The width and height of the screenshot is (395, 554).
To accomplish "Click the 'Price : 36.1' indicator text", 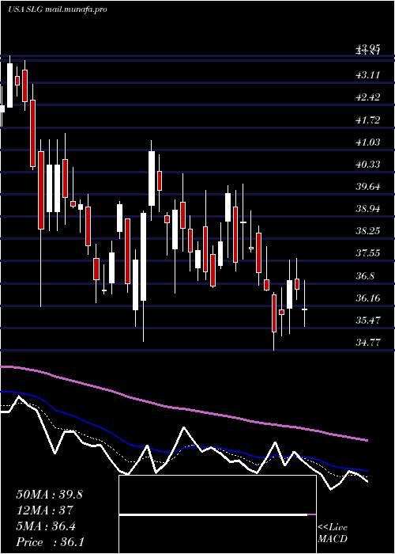I will coord(49,542).
